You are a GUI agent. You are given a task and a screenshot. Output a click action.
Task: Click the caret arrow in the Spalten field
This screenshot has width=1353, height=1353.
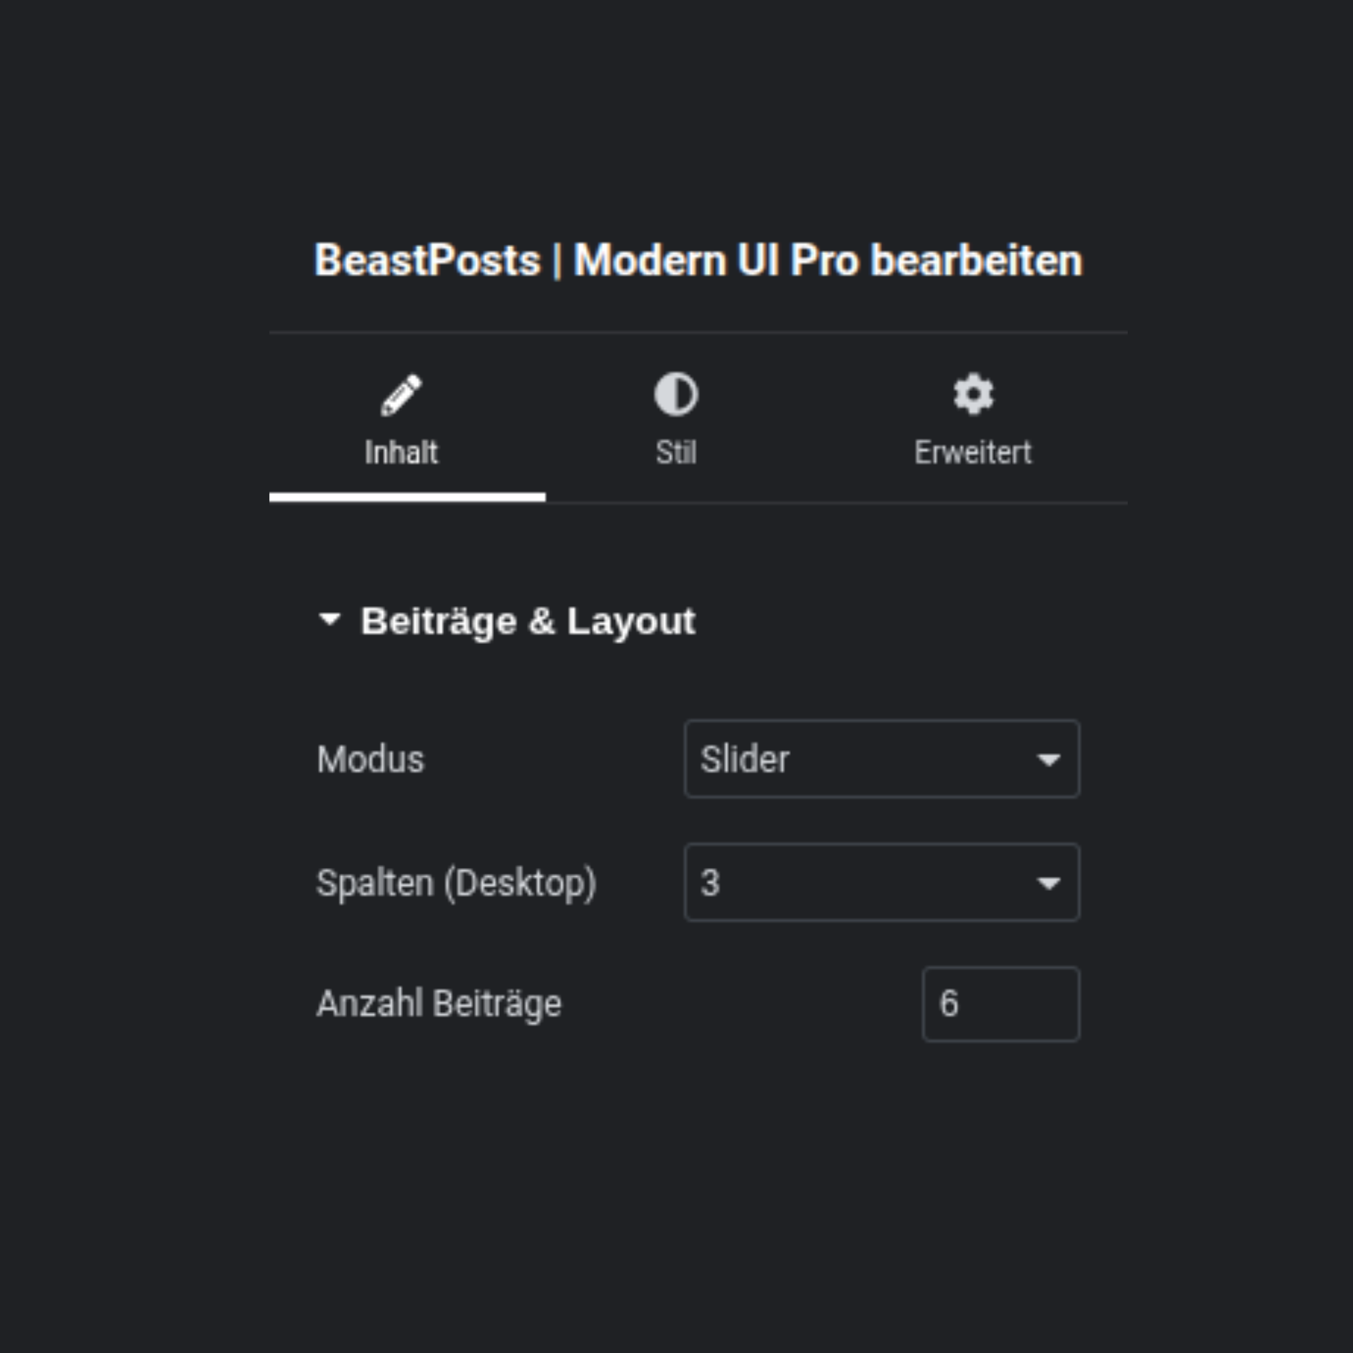click(1048, 883)
